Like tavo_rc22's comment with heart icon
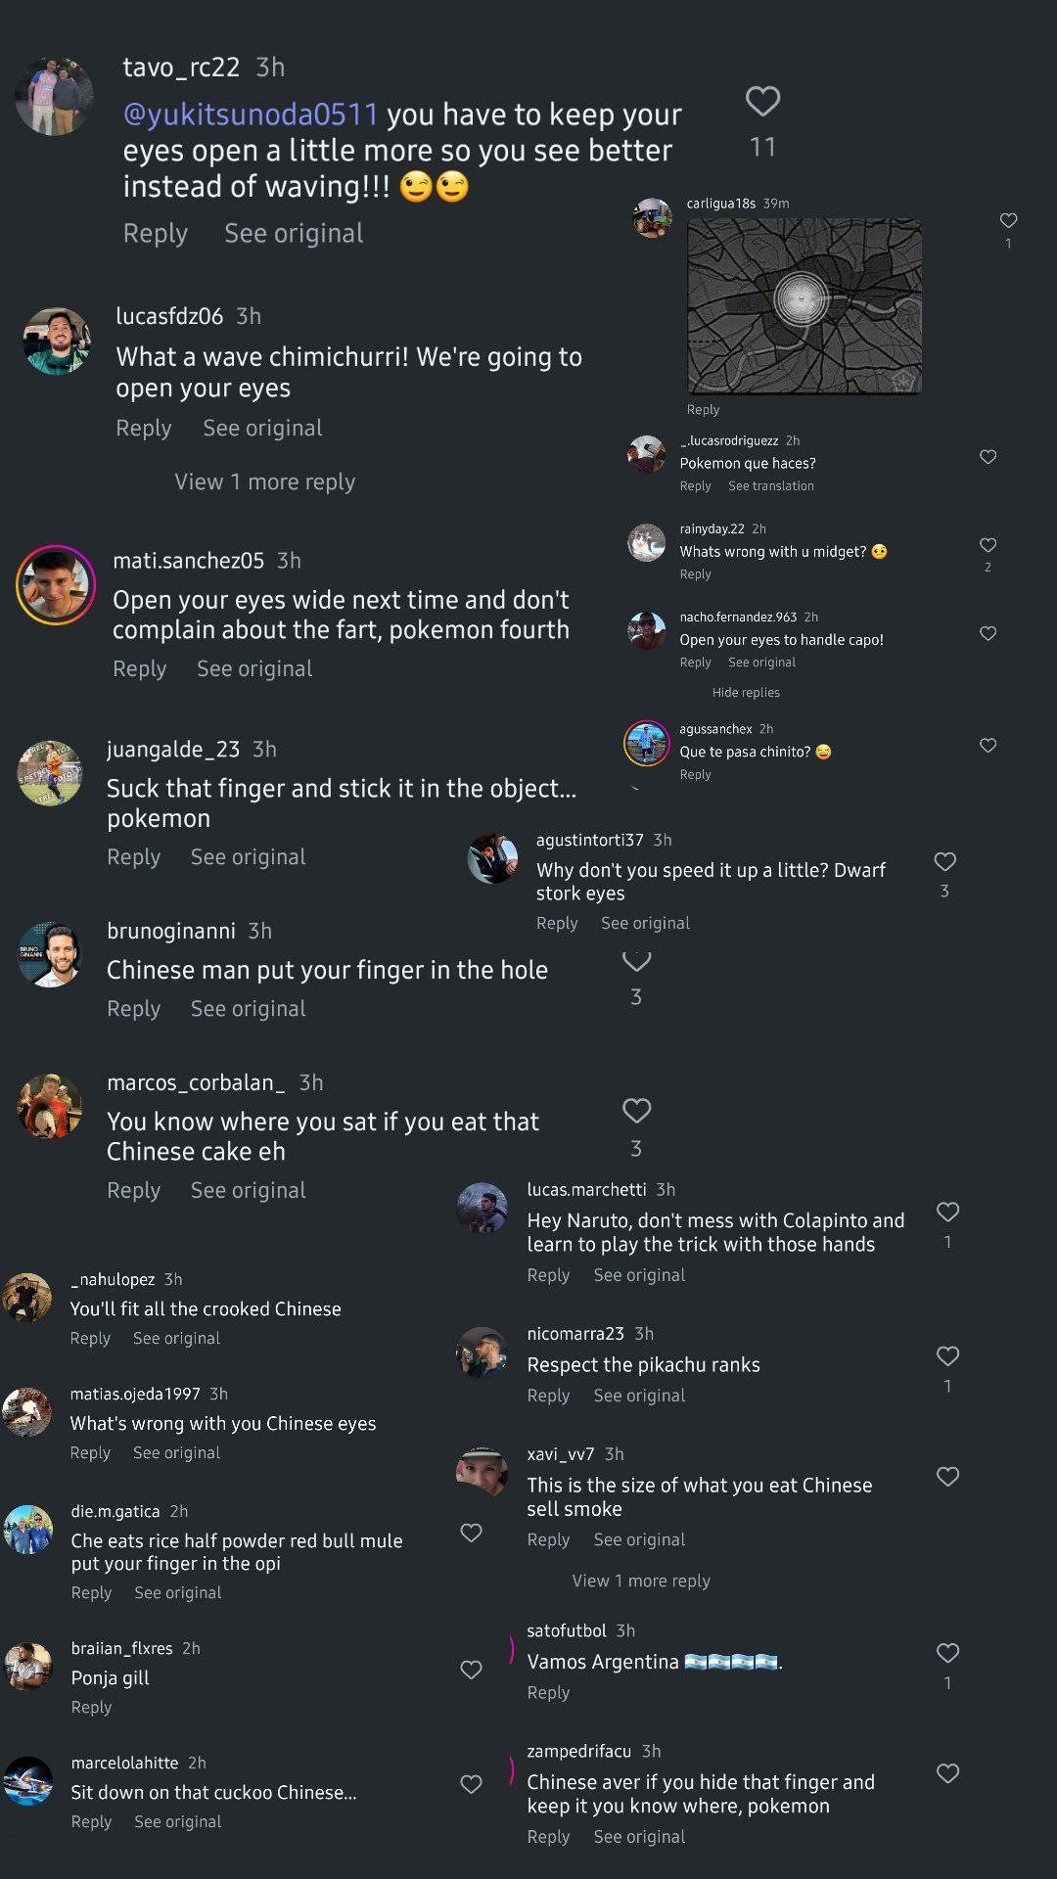The image size is (1057, 1879). pyautogui.click(x=762, y=101)
